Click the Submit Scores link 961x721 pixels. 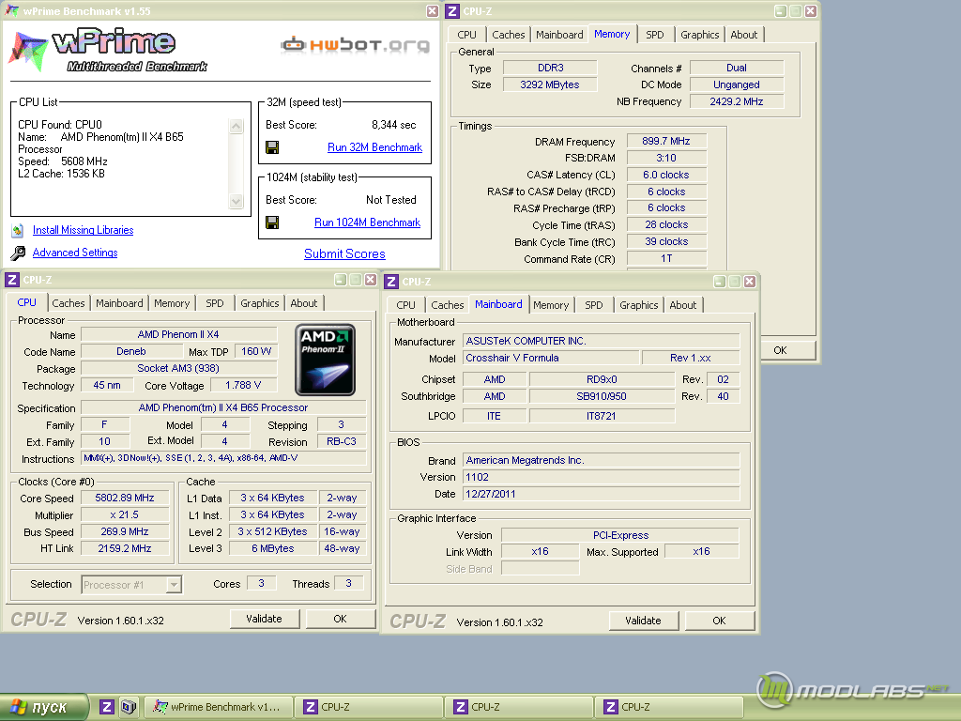pos(344,253)
